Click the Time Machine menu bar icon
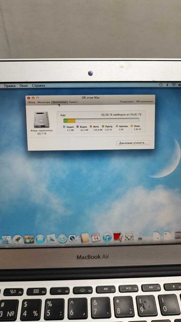 pyautogui.click(x=161, y=85)
